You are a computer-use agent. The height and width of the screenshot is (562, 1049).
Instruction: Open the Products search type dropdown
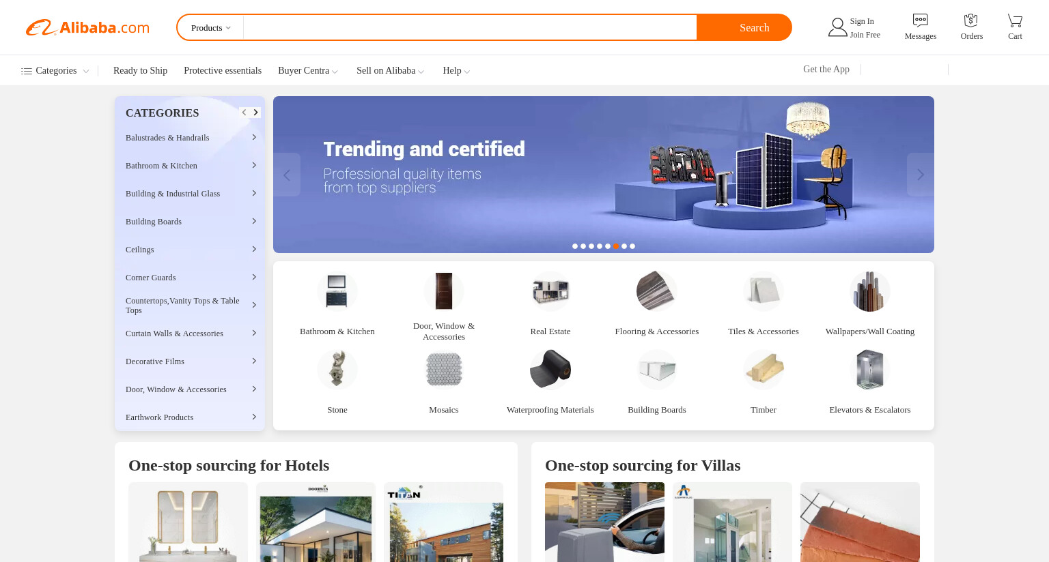[x=210, y=28]
